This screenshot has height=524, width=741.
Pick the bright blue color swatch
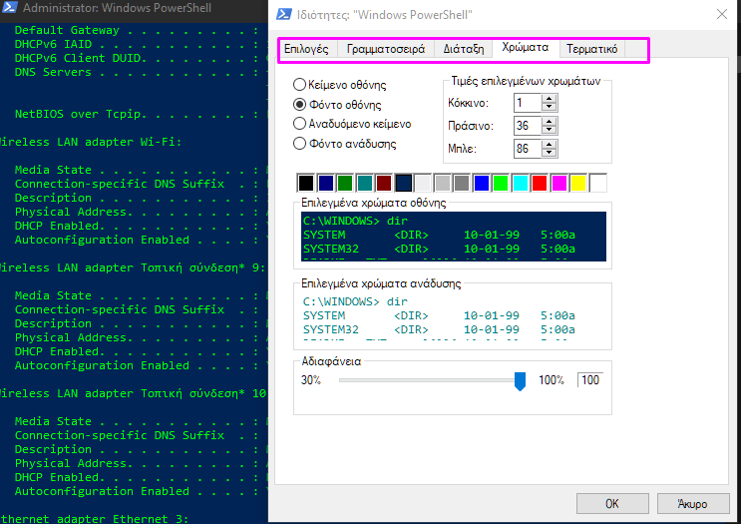point(481,183)
